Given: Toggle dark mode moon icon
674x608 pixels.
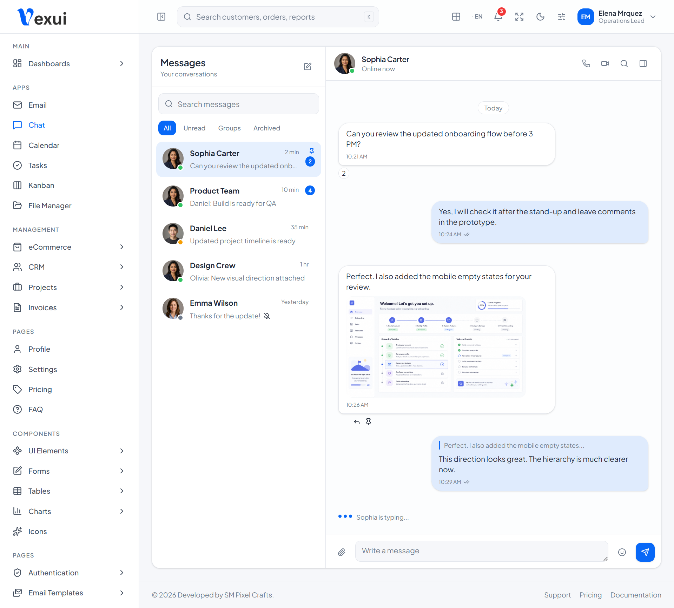Looking at the screenshot, I should pyautogui.click(x=540, y=17).
